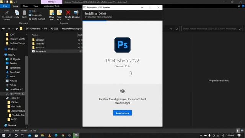Open Microsoft Edge from the taskbar
The image size is (245, 138).
tap(56, 135)
